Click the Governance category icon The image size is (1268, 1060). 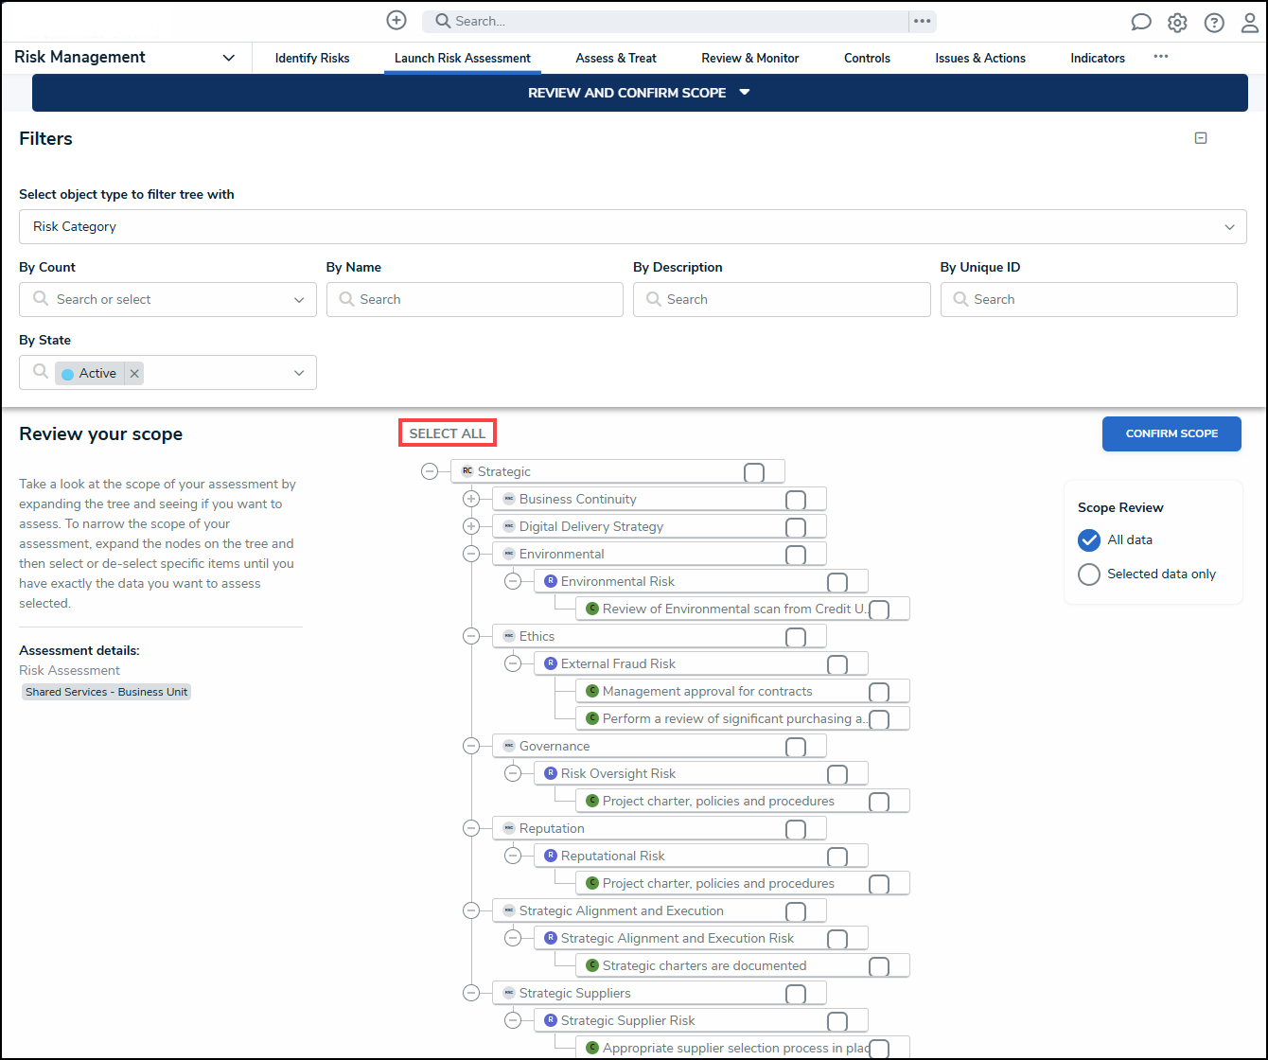(509, 746)
